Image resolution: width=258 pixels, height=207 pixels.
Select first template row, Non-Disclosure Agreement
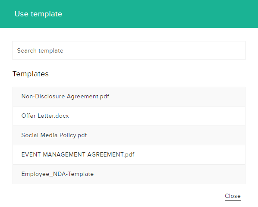point(129,97)
